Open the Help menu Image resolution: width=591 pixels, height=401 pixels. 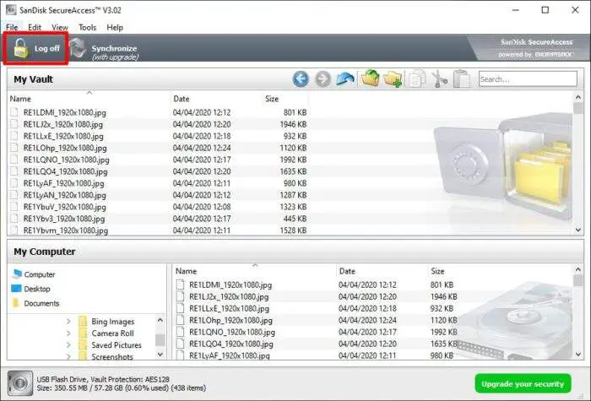point(115,27)
